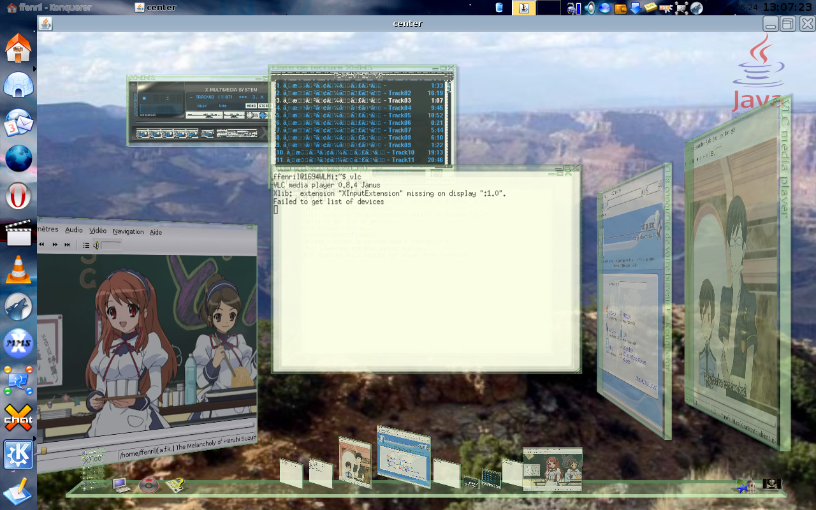This screenshot has width=816, height=510.
Task: Select the blue browser window thumbnail on the dock
Action: click(x=404, y=456)
